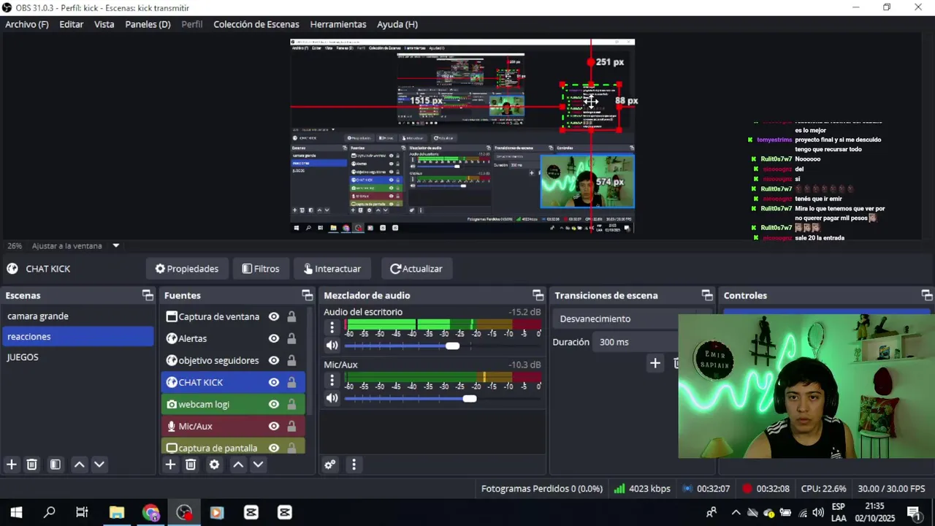
Task: Click the OBS preview canvas
Action: pyautogui.click(x=462, y=136)
